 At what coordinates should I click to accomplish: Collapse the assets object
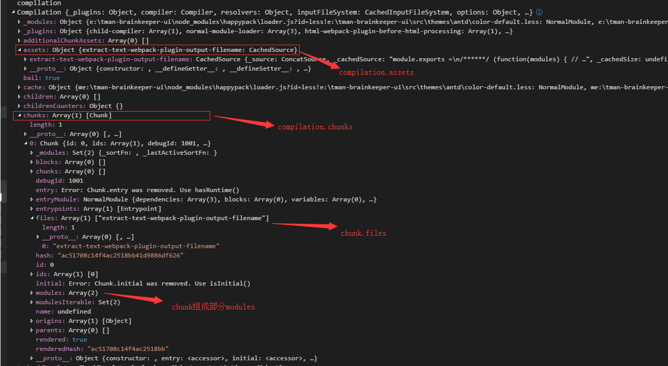point(19,50)
